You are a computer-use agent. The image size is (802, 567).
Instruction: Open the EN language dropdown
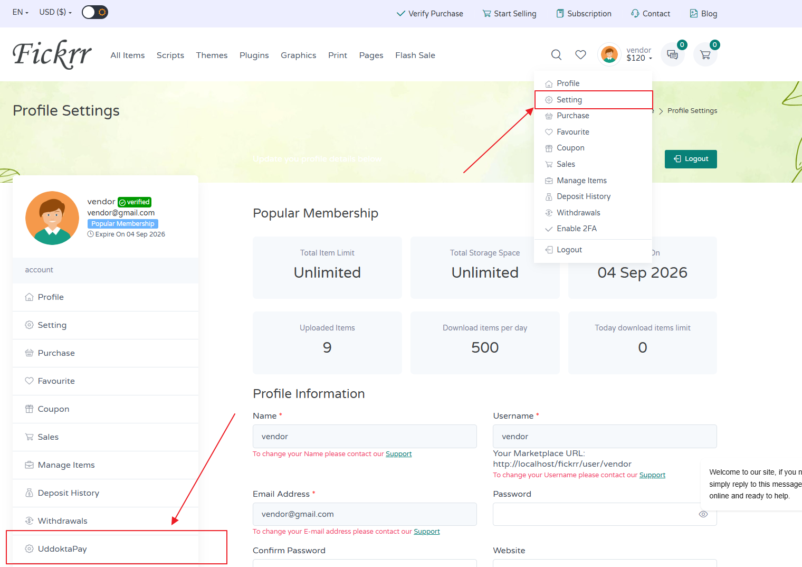coord(20,12)
